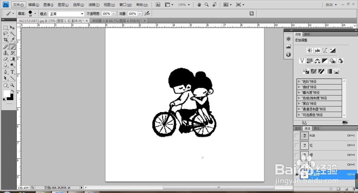
Task: Select the Pen tool
Action: click(5, 72)
